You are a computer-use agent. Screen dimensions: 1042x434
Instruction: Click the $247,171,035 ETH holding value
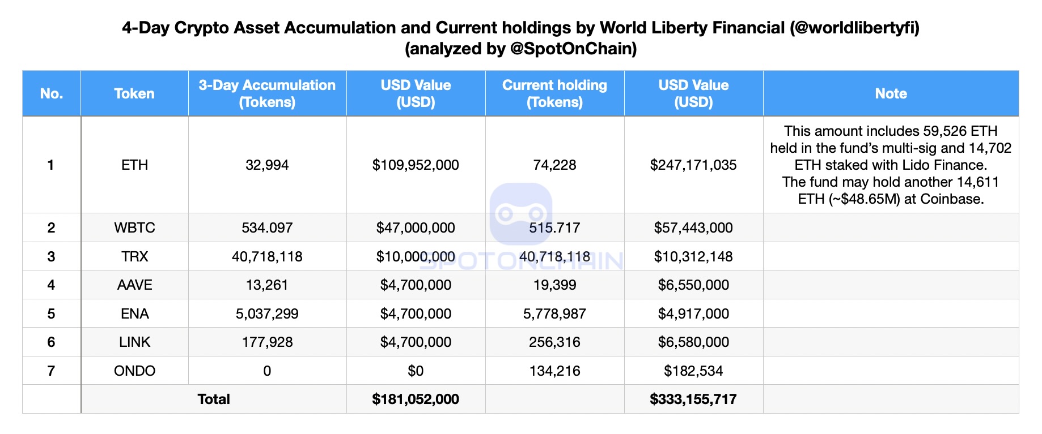693,165
